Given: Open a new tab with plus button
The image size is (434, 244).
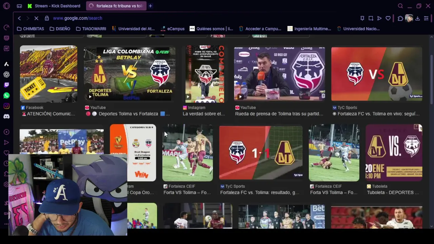Looking at the screenshot, I should tap(150, 6).
